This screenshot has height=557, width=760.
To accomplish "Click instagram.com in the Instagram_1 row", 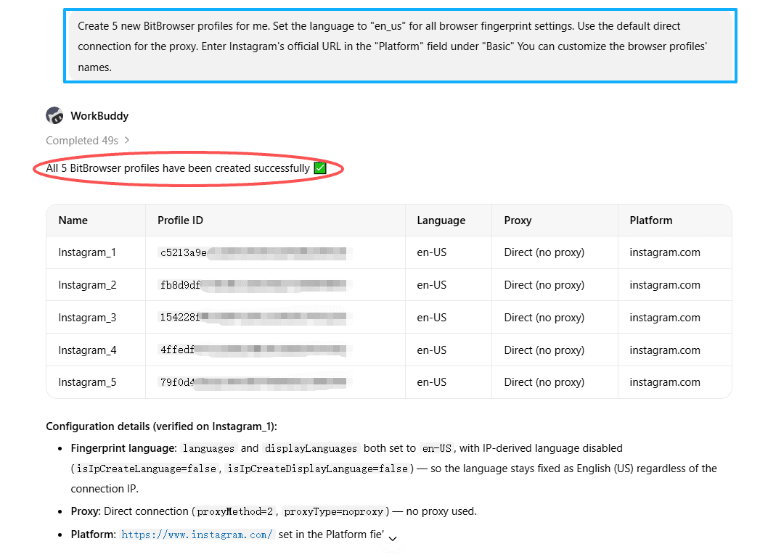I will [x=665, y=252].
